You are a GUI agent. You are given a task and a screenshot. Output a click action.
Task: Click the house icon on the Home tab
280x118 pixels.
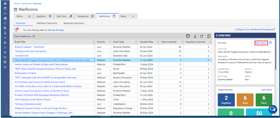tap(30, 16)
